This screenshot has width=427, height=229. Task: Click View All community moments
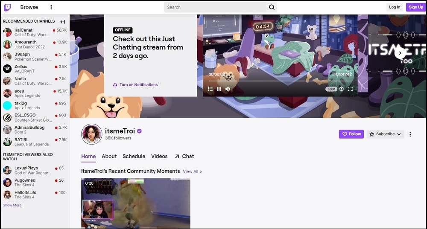click(192, 171)
